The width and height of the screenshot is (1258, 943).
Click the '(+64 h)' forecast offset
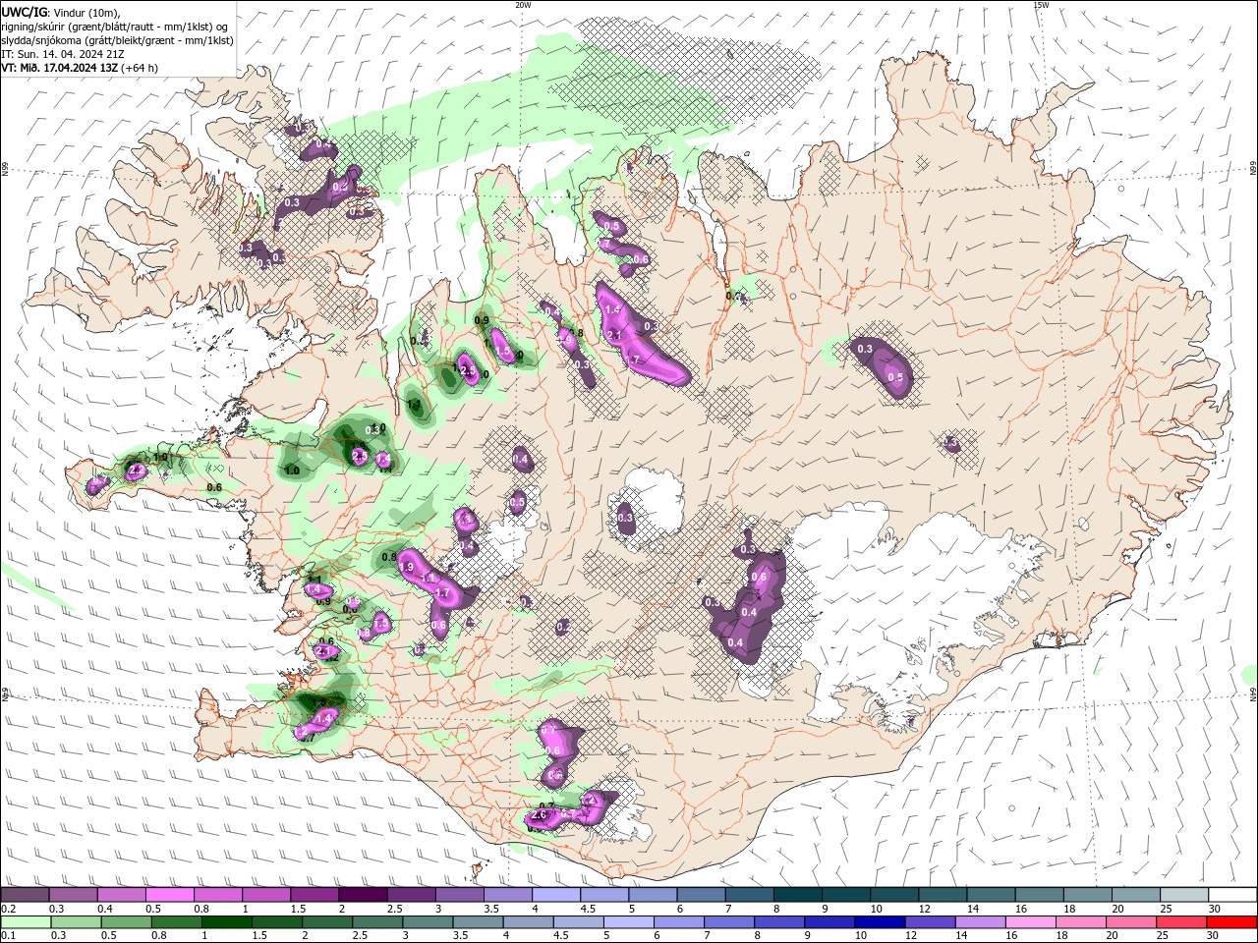coord(141,68)
